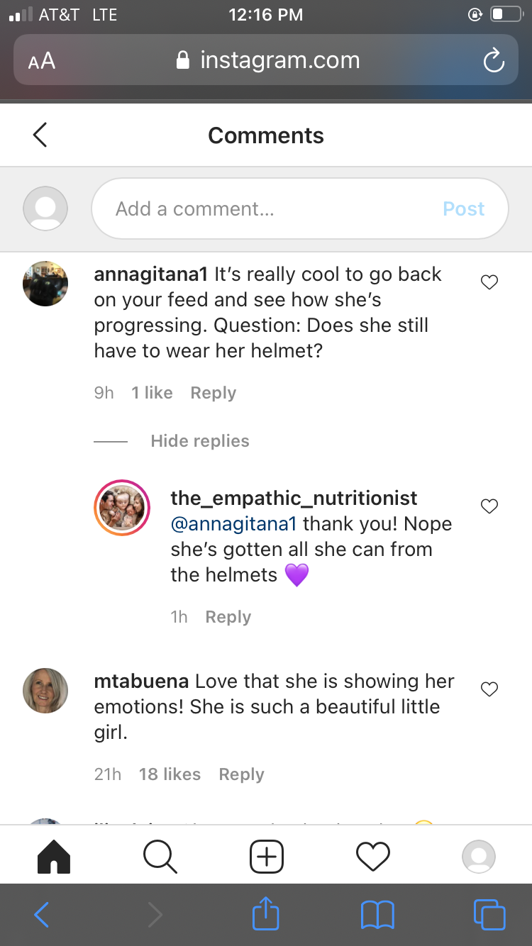The height and width of the screenshot is (946, 532).
Task: Tap the new post plus icon
Action: (267, 857)
